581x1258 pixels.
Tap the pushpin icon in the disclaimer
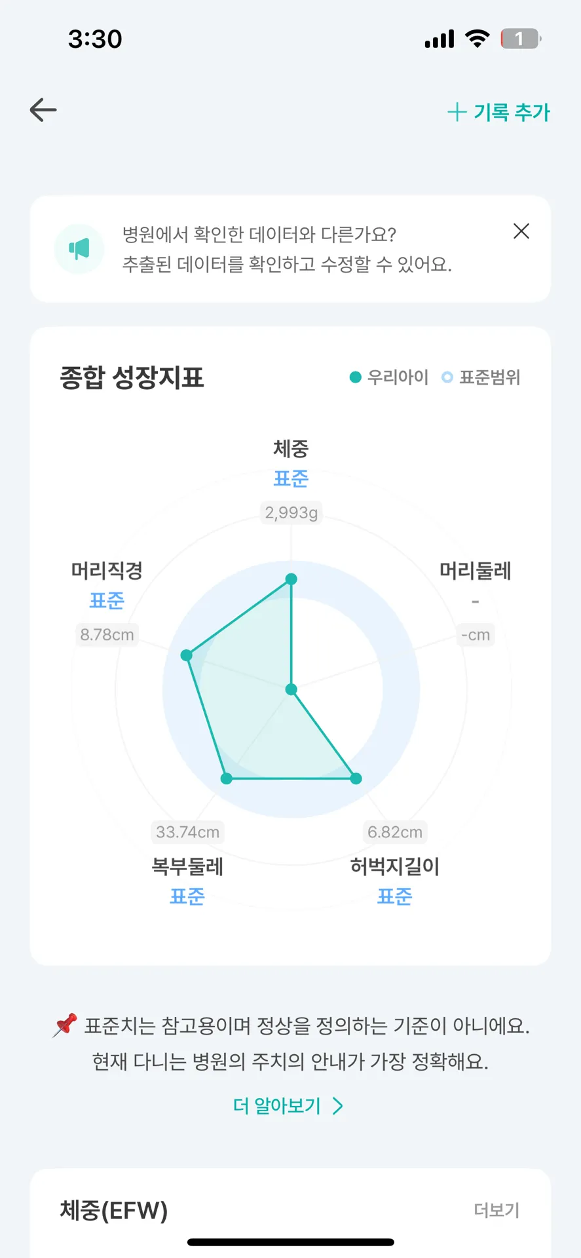point(65,1025)
